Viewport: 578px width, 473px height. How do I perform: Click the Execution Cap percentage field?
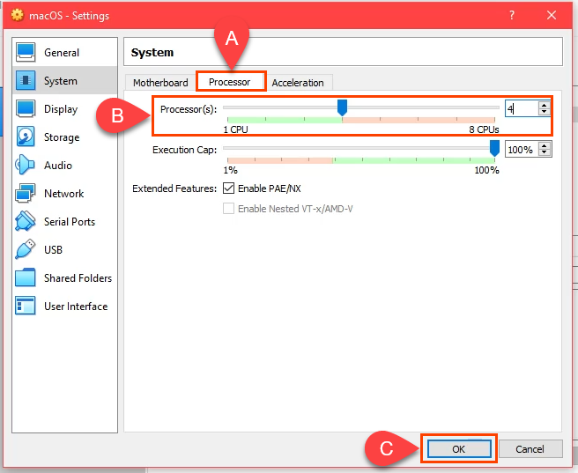pos(521,149)
